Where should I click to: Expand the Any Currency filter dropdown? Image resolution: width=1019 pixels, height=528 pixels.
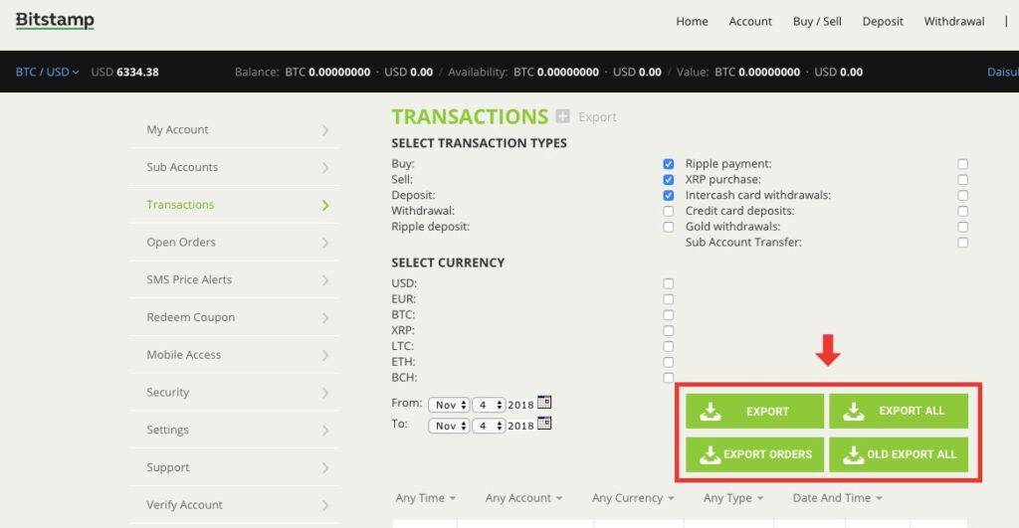coord(634,498)
